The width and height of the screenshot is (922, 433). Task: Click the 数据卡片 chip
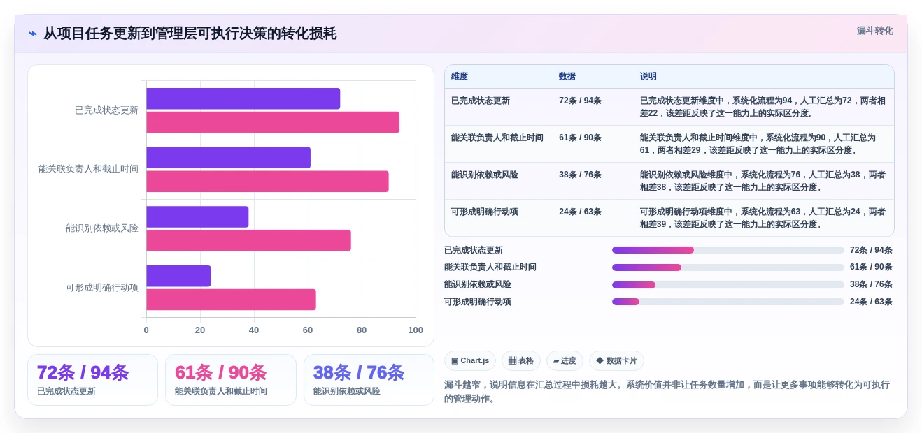pos(616,361)
